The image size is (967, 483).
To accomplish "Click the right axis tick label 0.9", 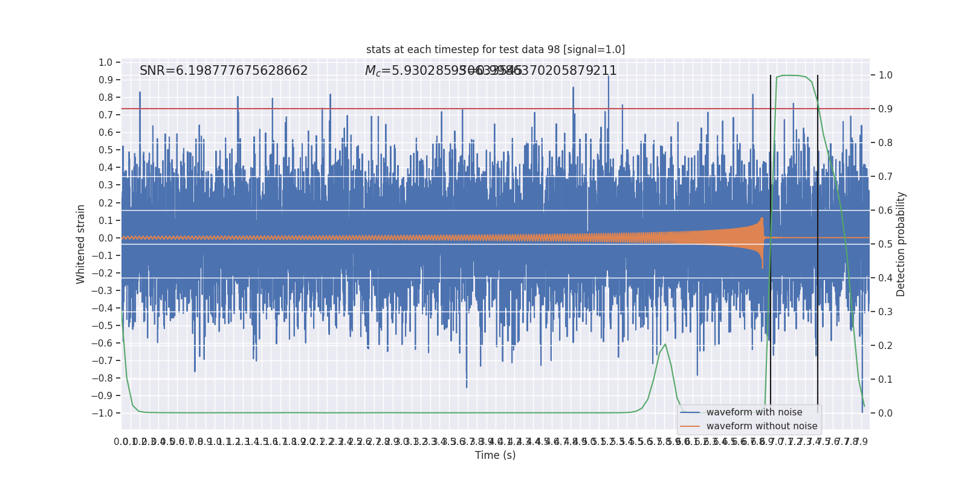I will (x=885, y=109).
